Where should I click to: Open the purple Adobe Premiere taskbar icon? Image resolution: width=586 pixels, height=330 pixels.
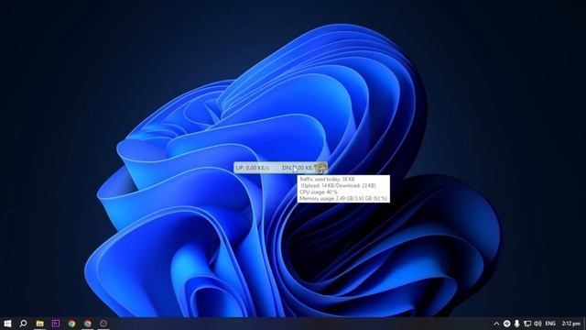coord(56,324)
